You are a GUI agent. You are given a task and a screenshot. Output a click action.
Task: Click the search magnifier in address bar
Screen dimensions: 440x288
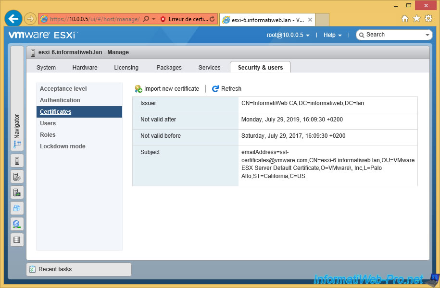tap(146, 19)
